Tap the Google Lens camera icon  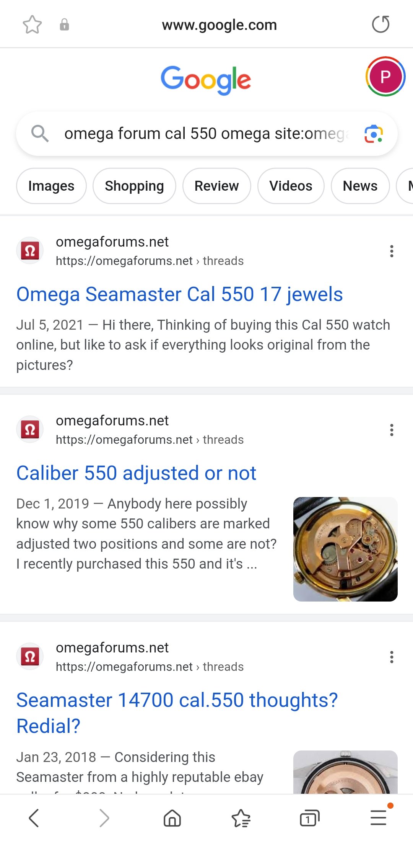(374, 134)
